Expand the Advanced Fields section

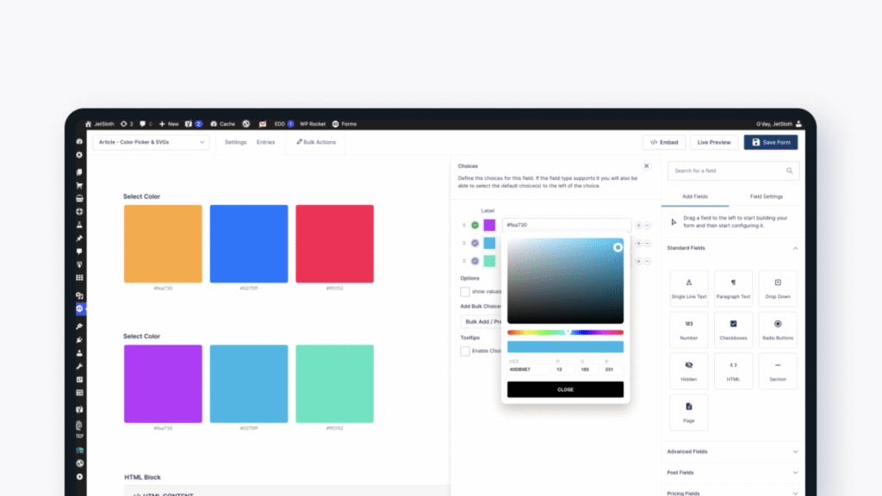(732, 451)
